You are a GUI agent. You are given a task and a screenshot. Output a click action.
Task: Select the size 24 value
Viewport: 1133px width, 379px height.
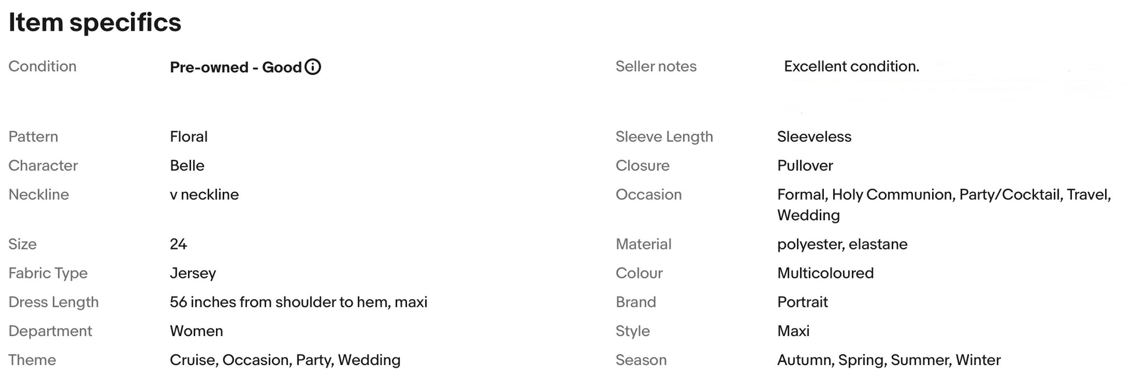click(x=178, y=244)
